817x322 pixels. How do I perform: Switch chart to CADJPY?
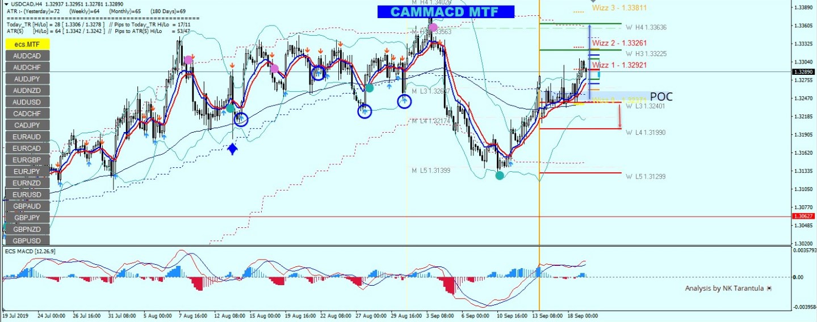click(x=27, y=125)
